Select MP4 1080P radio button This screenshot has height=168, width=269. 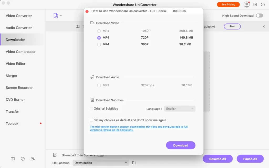[99, 31]
